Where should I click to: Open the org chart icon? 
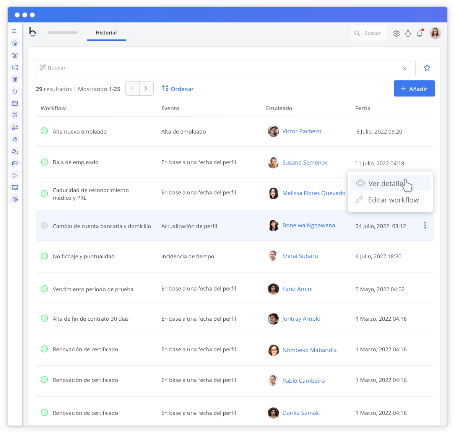[x=15, y=67]
